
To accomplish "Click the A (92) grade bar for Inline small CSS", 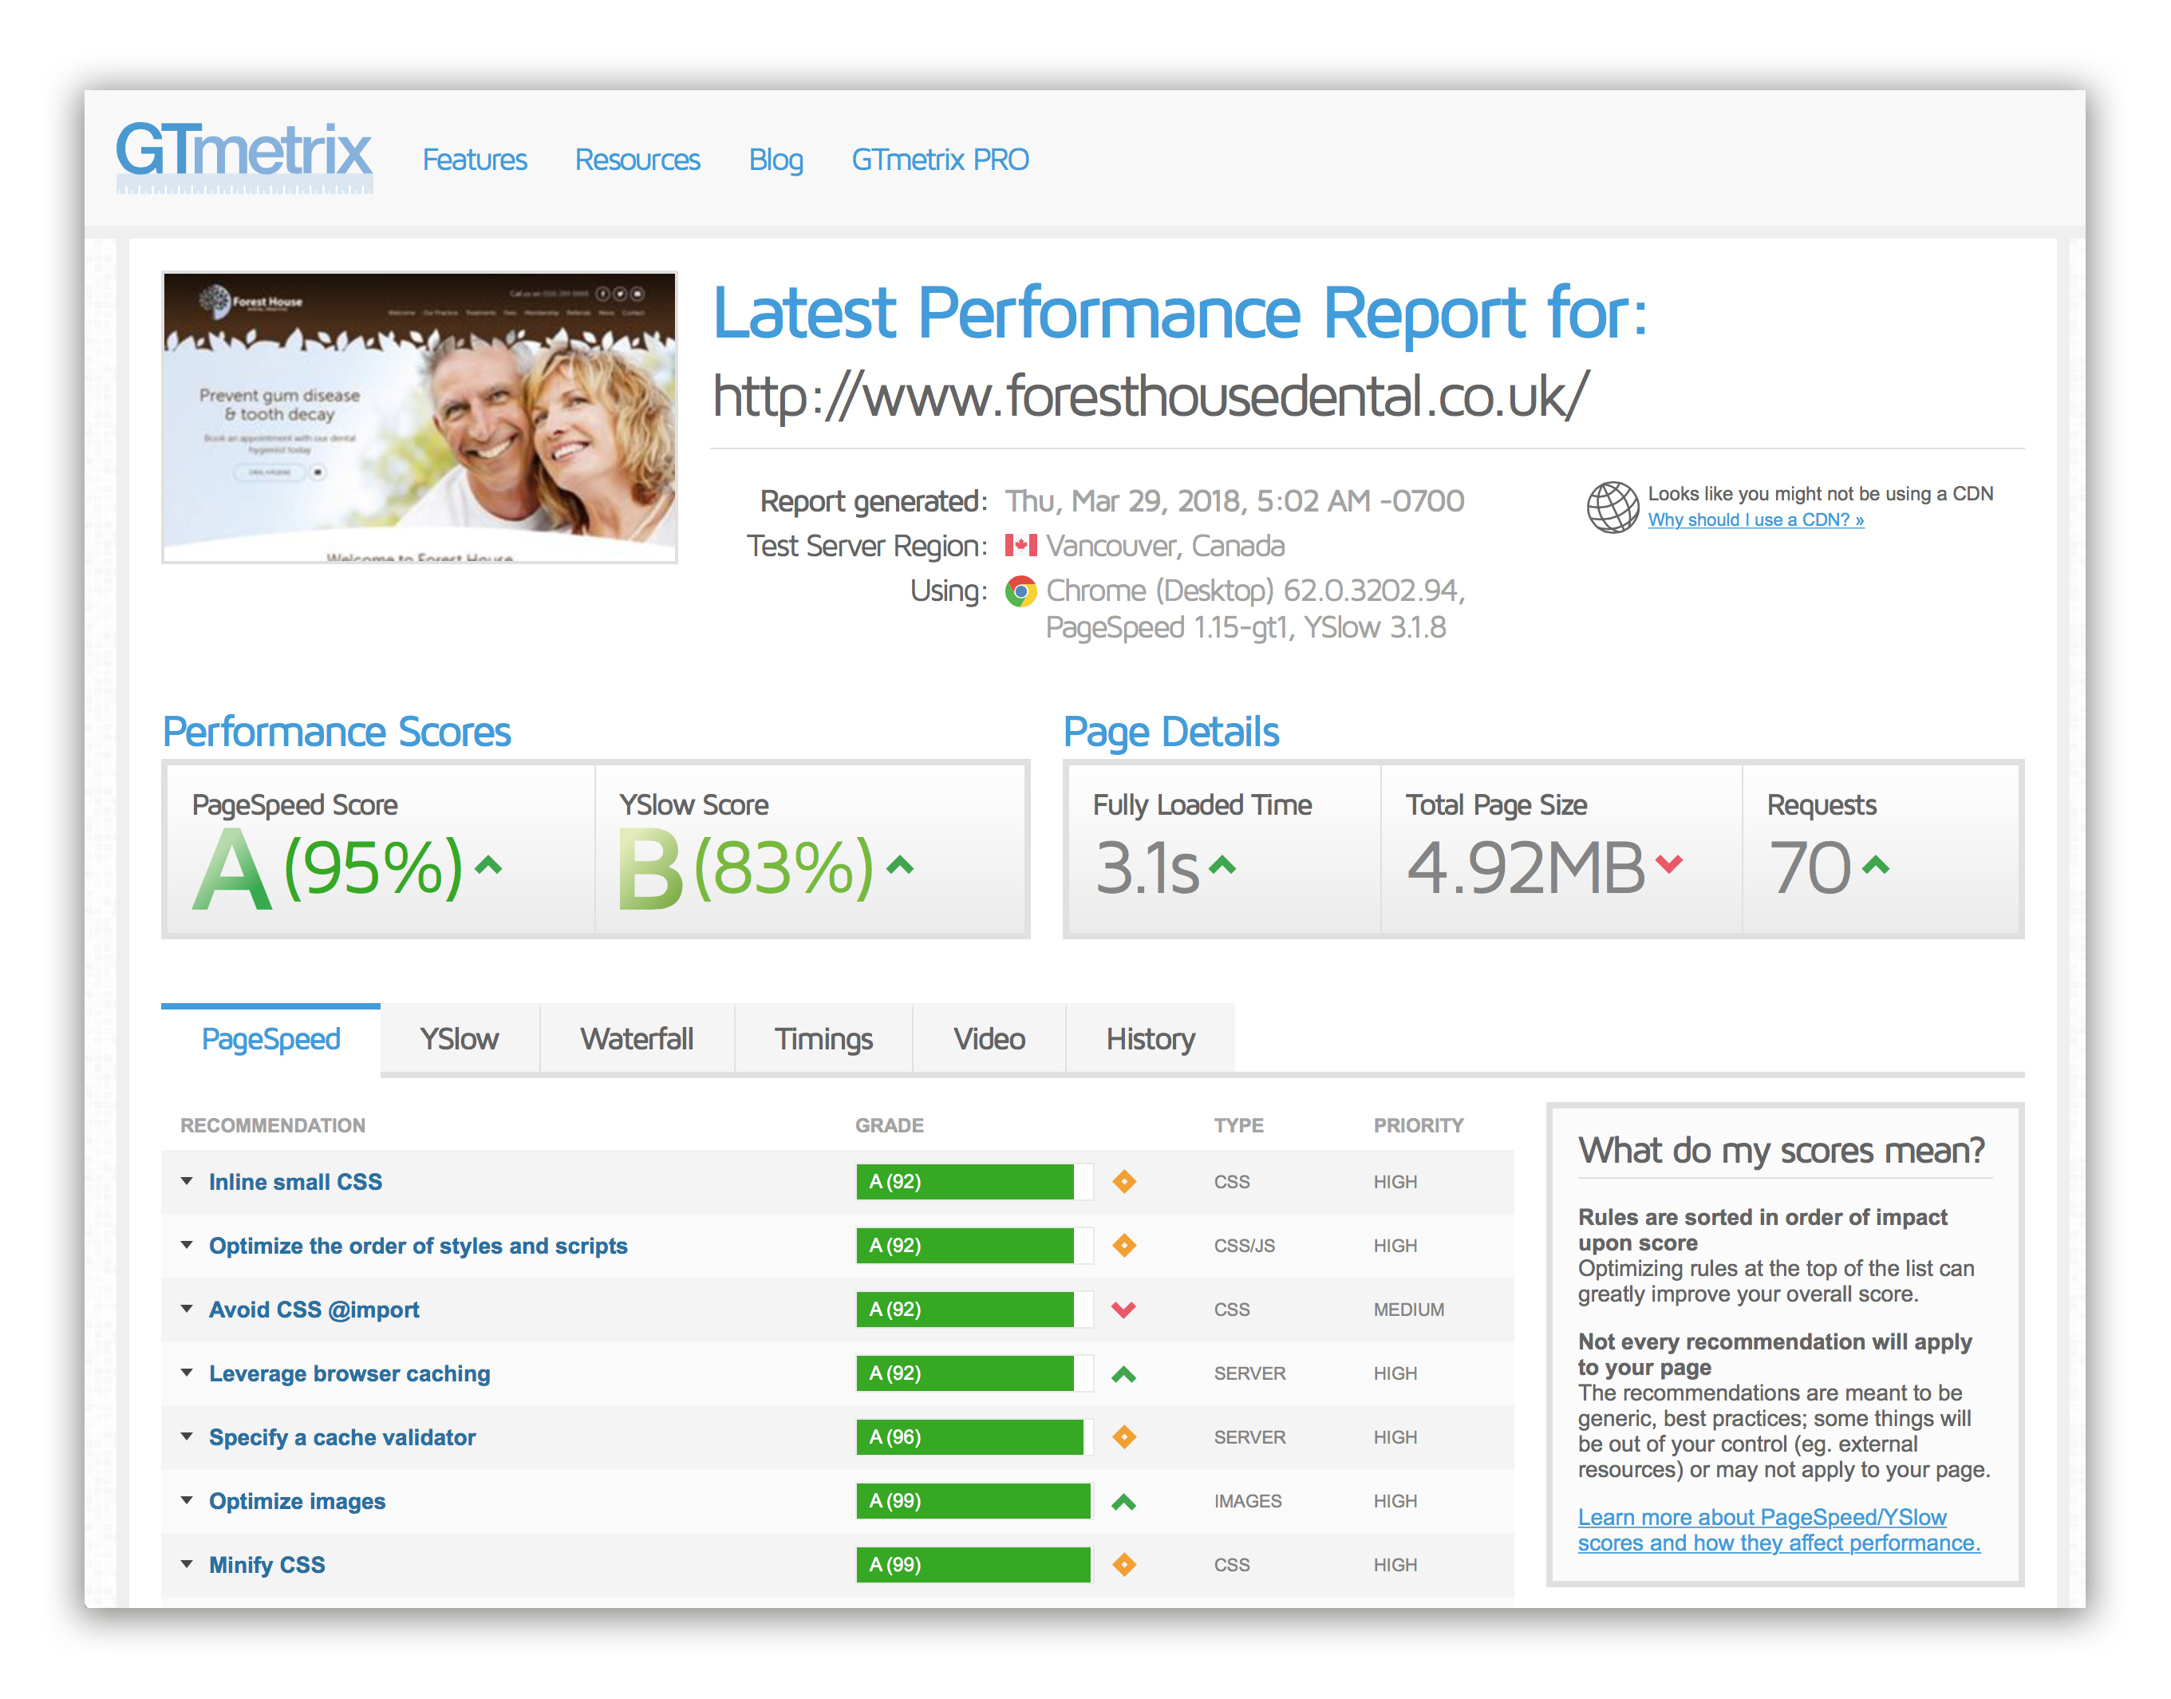I will point(973,1182).
